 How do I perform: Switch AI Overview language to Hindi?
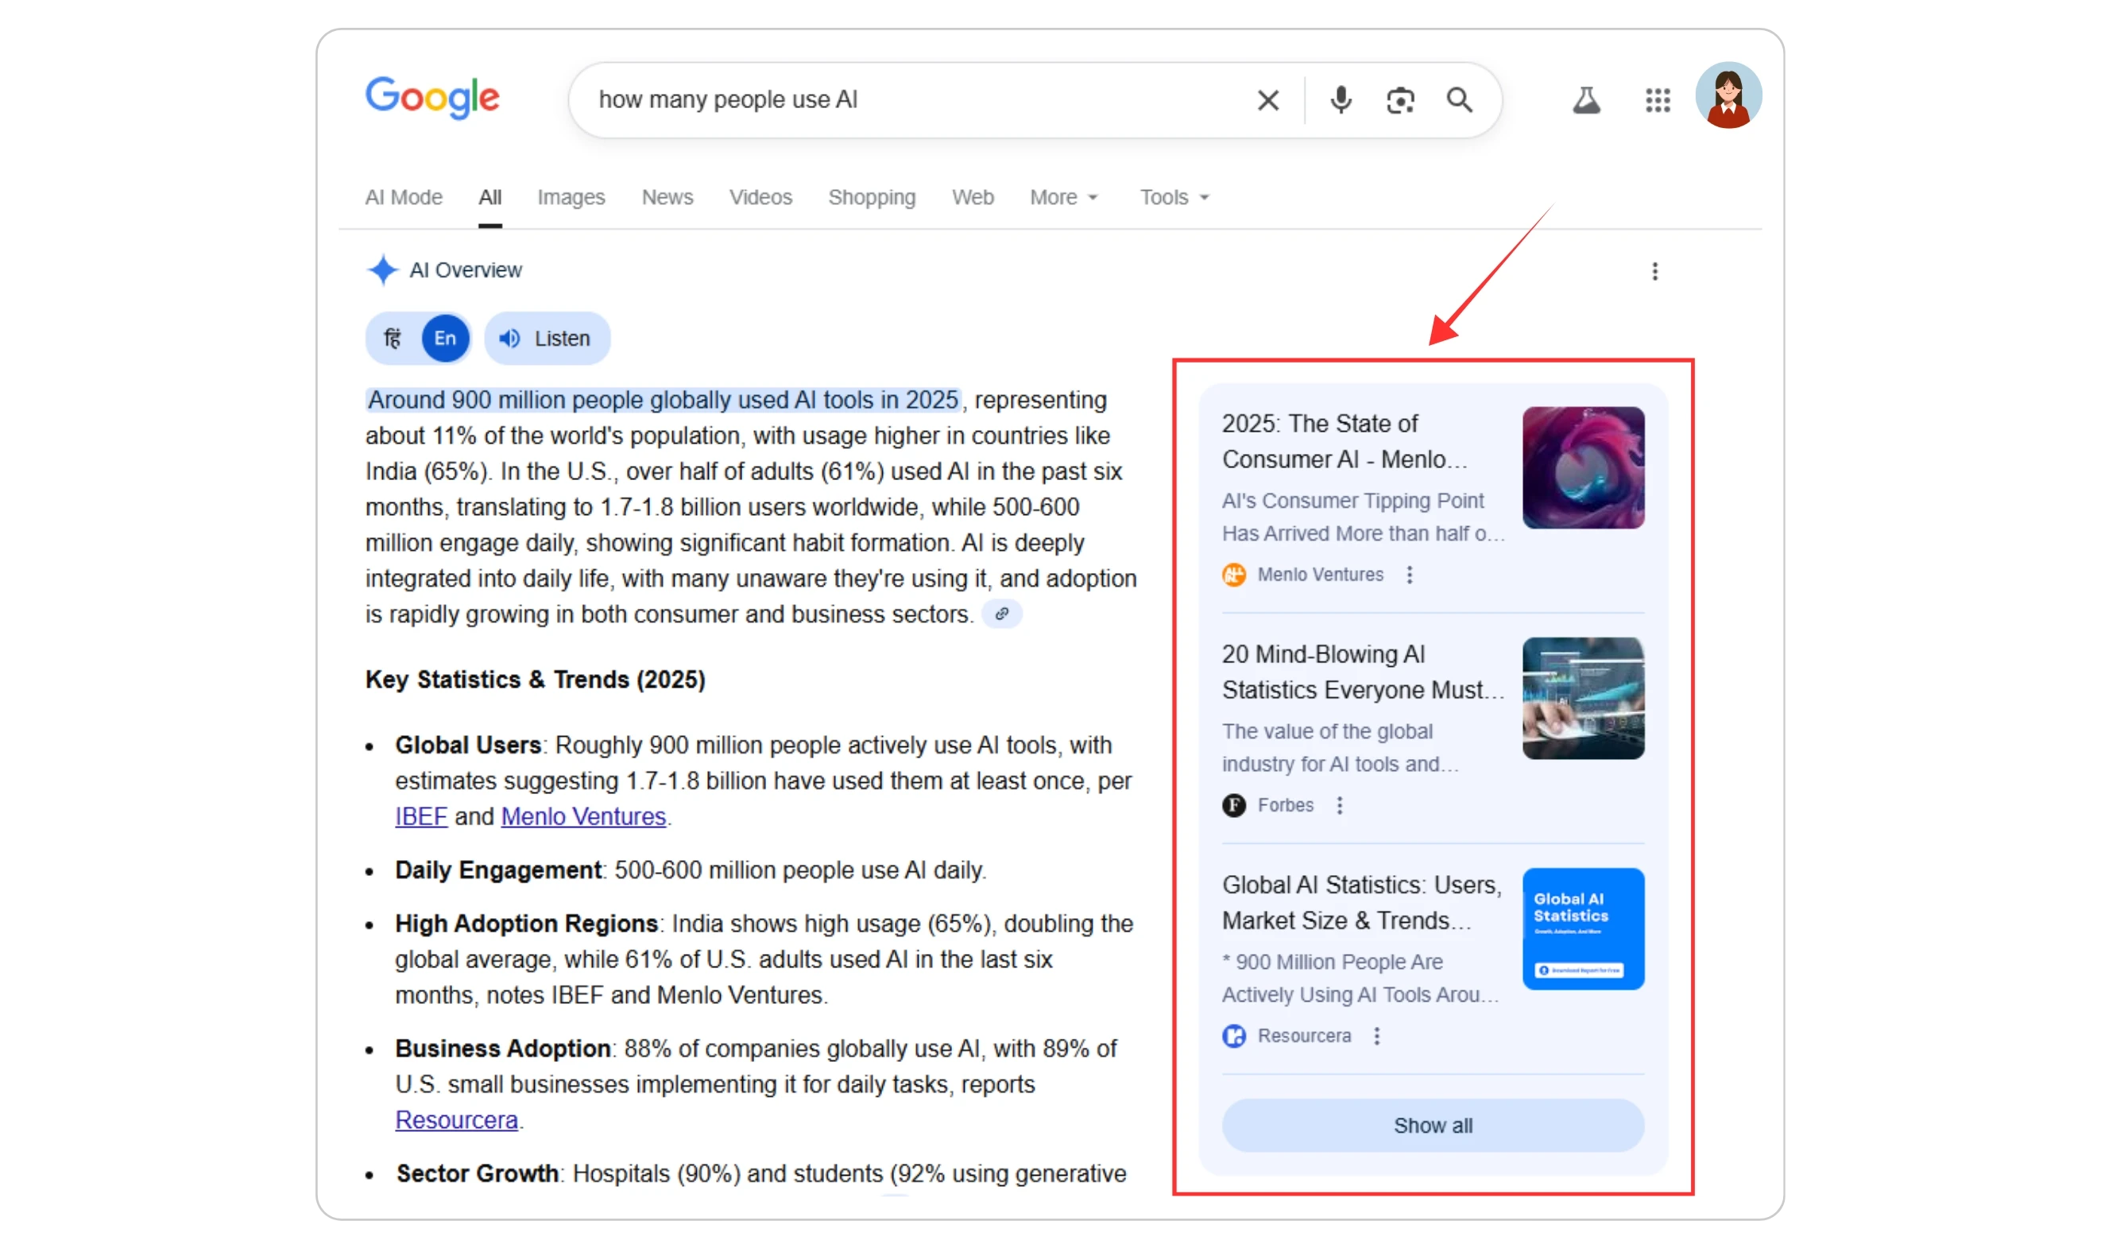pyautogui.click(x=393, y=338)
